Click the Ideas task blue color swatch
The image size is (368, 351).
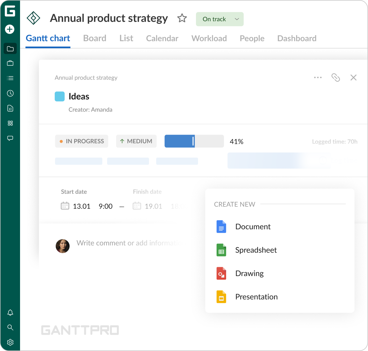pyautogui.click(x=60, y=97)
